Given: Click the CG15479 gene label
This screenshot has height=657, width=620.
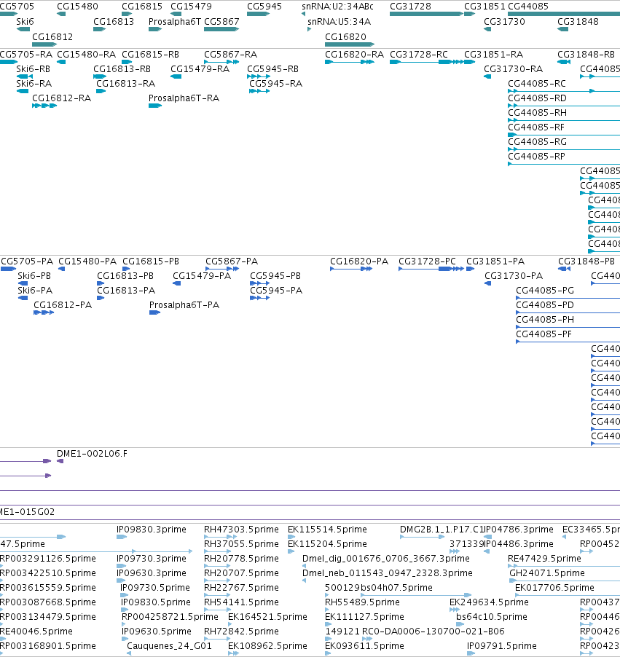Looking at the screenshot, I should tap(191, 7).
